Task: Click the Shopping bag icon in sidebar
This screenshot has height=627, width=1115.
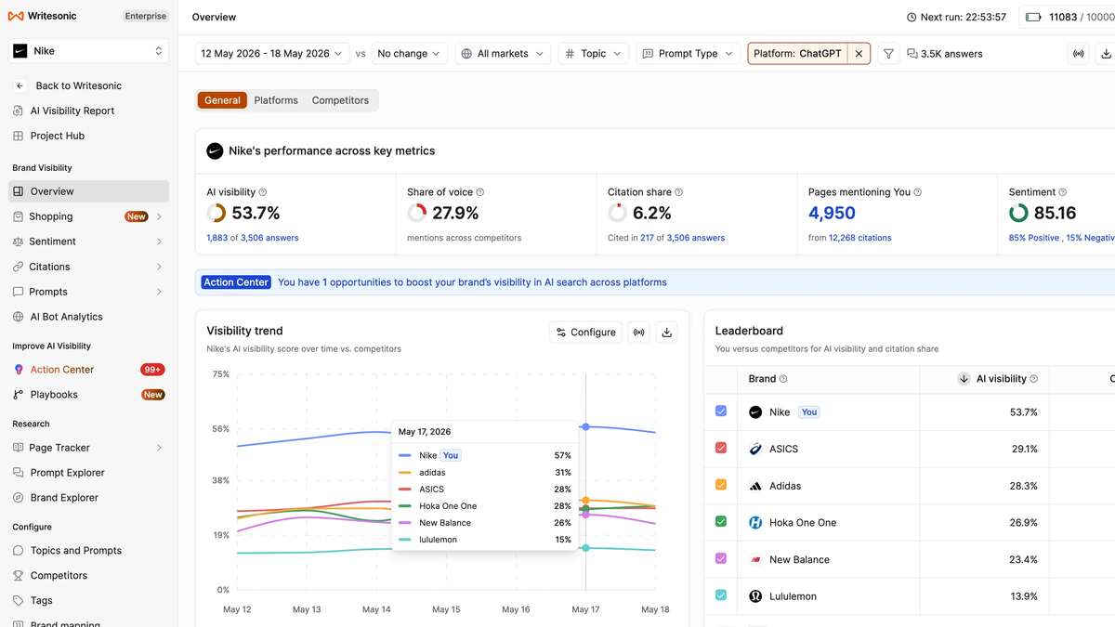Action: point(19,216)
